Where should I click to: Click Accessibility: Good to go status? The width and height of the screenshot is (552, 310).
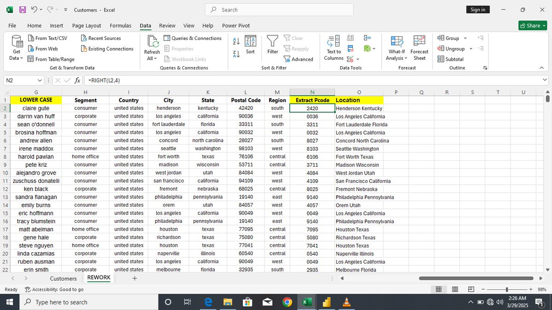54,289
